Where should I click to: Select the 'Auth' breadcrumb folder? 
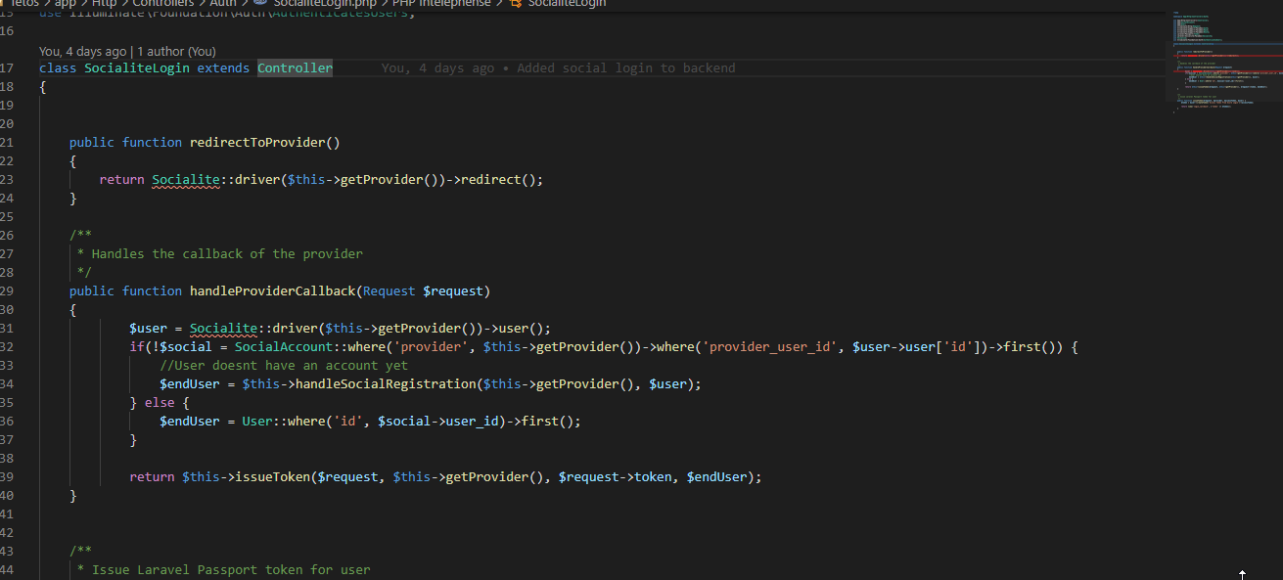[223, 4]
